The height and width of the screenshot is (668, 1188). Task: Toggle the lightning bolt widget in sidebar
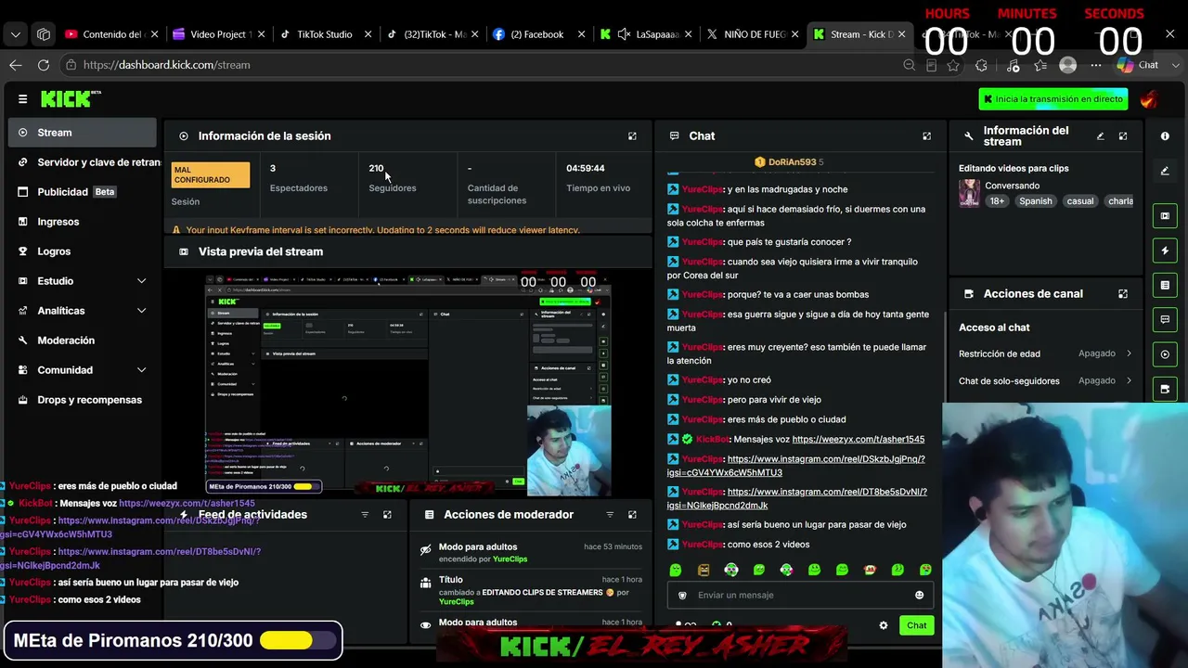1165,250
